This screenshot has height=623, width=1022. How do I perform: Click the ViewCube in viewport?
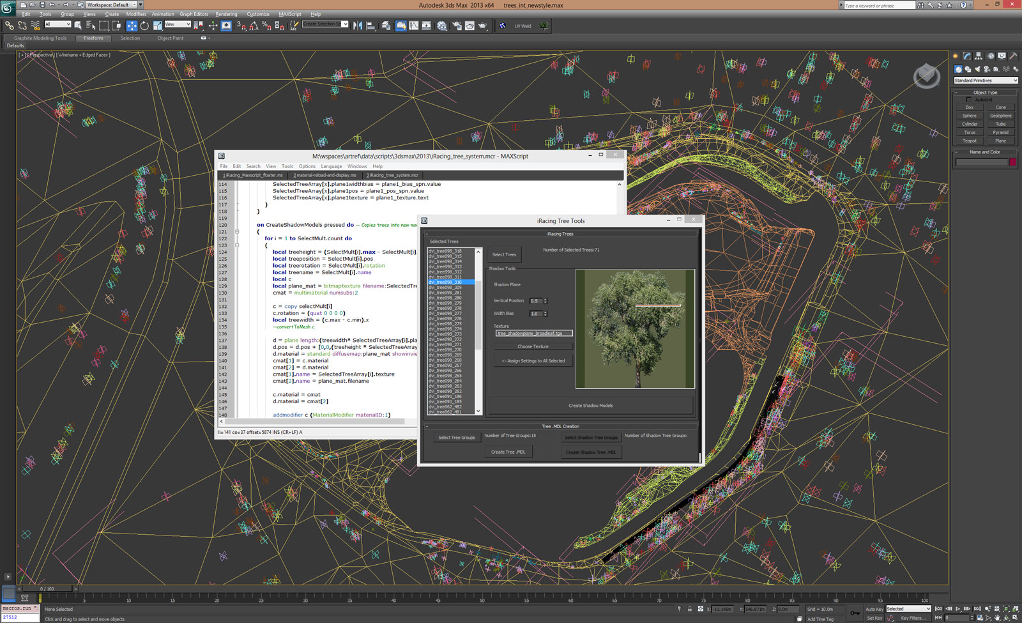926,77
